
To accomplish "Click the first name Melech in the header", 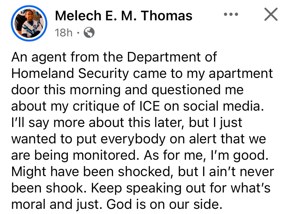I will [x=78, y=15].
